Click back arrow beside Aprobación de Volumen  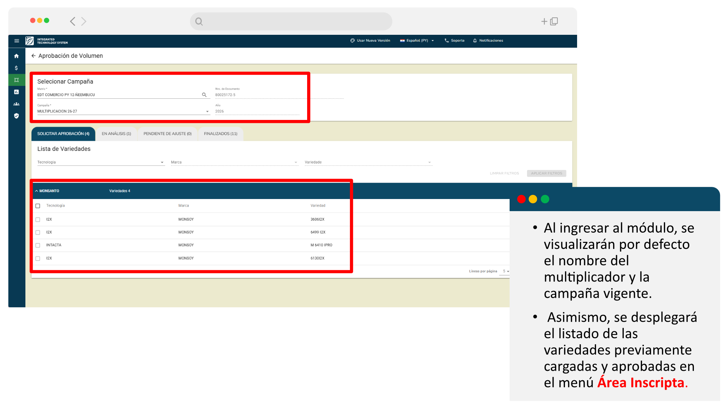tap(33, 56)
